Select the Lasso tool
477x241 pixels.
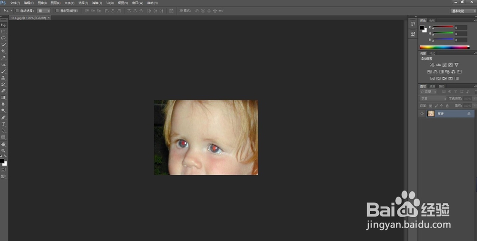pyautogui.click(x=3, y=38)
